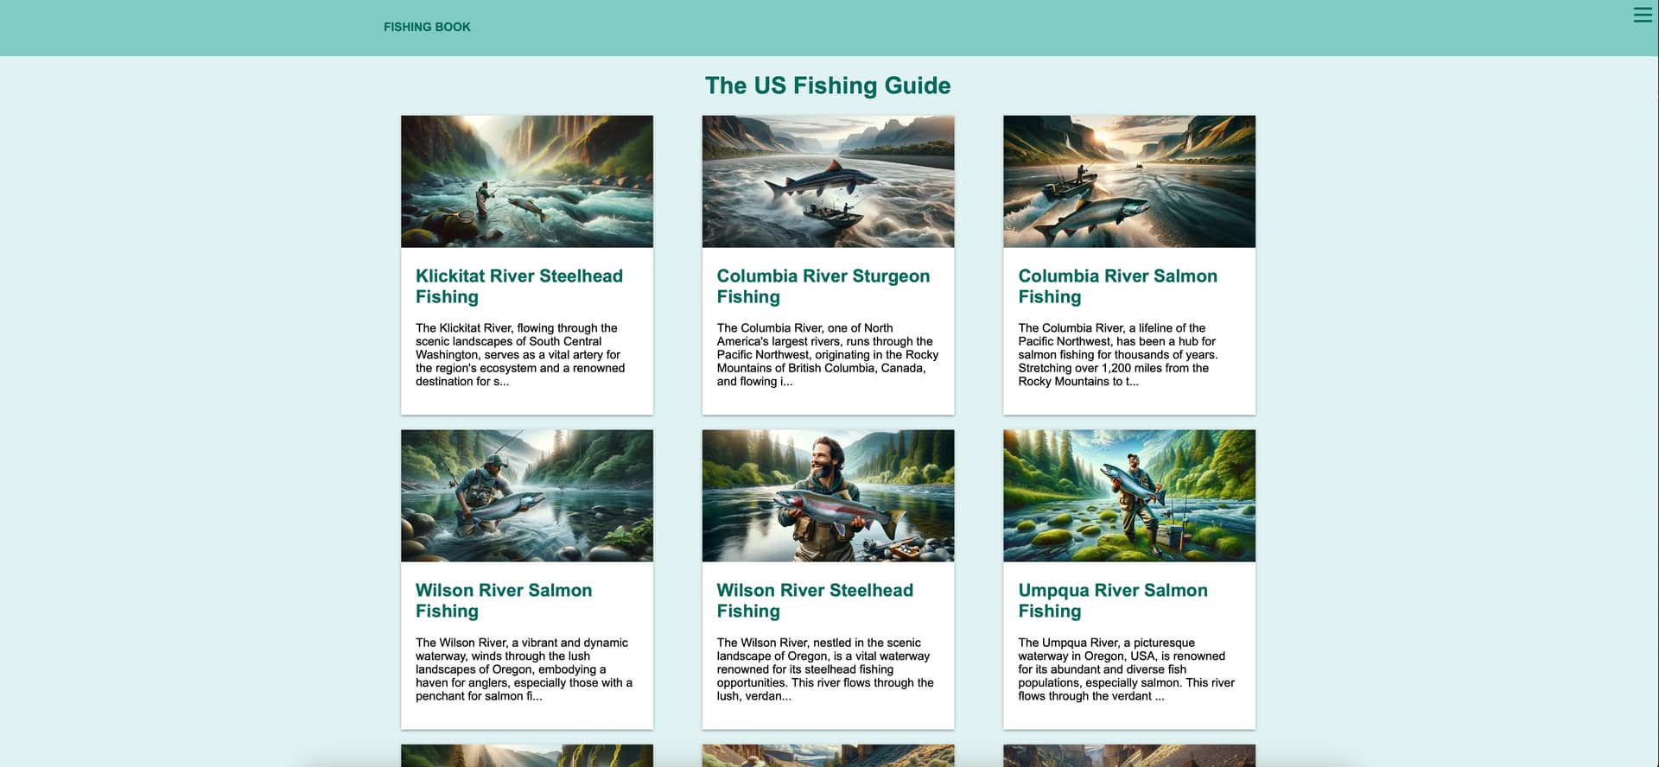Open Umpqua River Salmon Fishing title
The width and height of the screenshot is (1659, 767).
[1113, 600]
